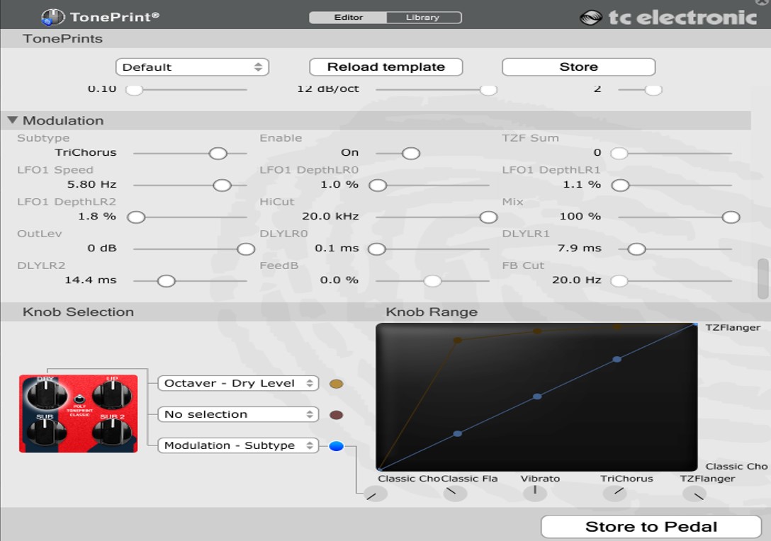Switch to the Library tab

click(x=422, y=17)
